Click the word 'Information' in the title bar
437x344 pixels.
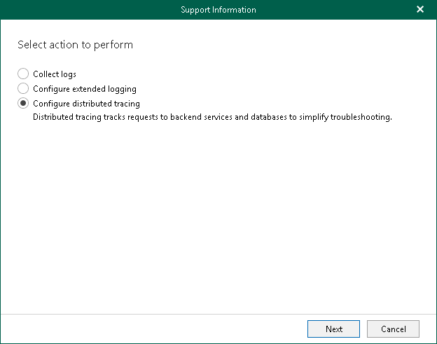[x=234, y=10]
